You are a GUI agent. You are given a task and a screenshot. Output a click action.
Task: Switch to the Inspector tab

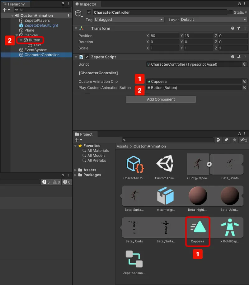click(x=87, y=4)
